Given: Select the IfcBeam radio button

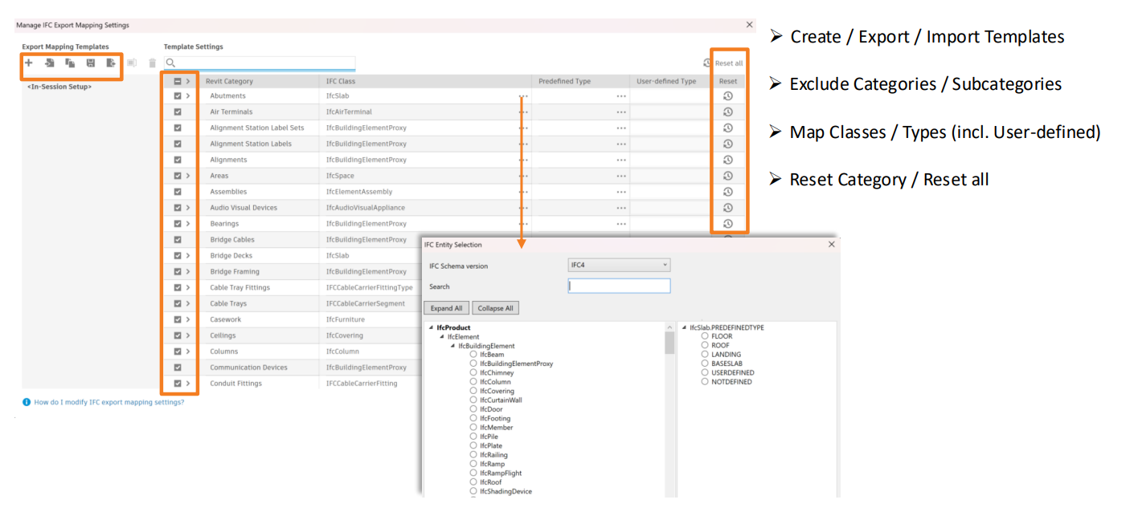Looking at the screenshot, I should pyautogui.click(x=474, y=355).
